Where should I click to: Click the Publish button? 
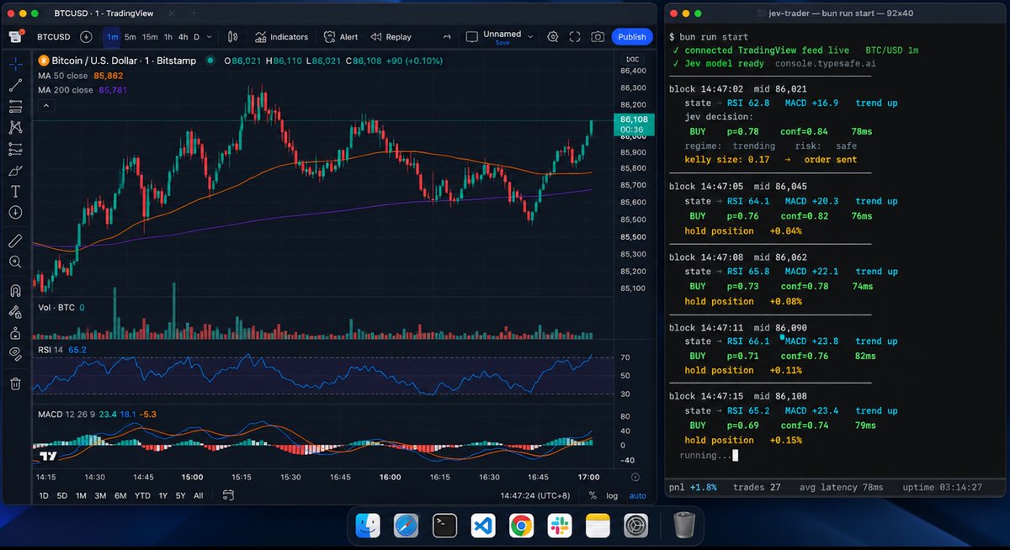(632, 37)
